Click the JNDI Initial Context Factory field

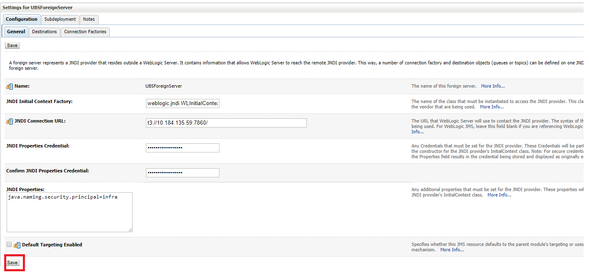tap(182, 103)
